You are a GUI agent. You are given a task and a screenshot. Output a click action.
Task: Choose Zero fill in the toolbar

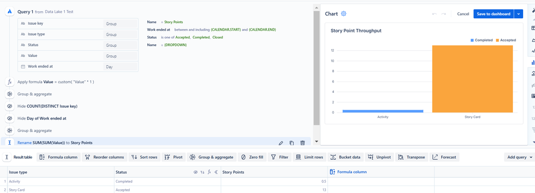252,157
